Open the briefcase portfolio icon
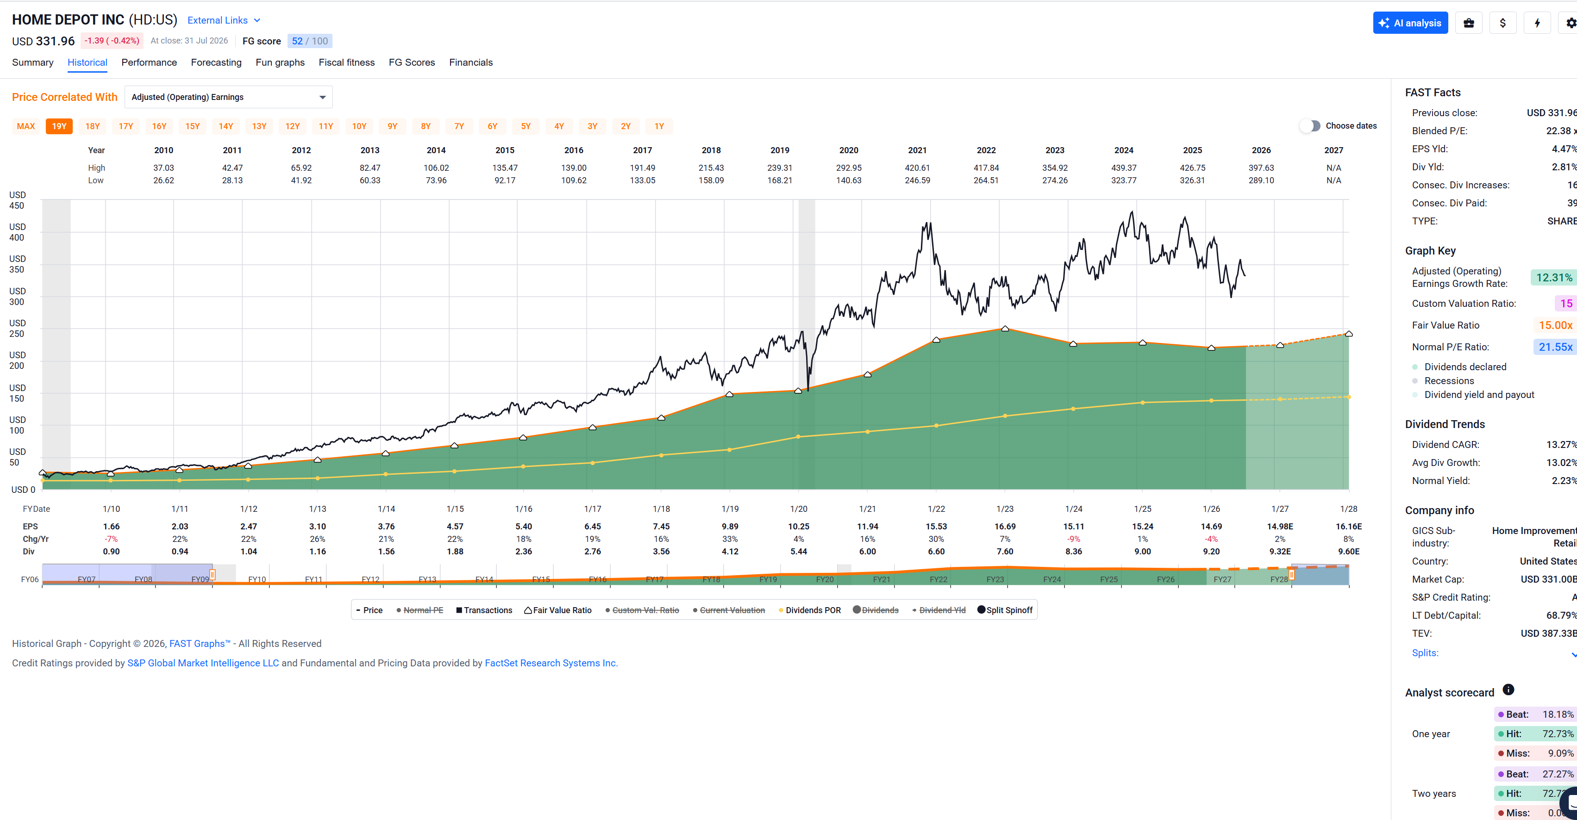 tap(1468, 23)
